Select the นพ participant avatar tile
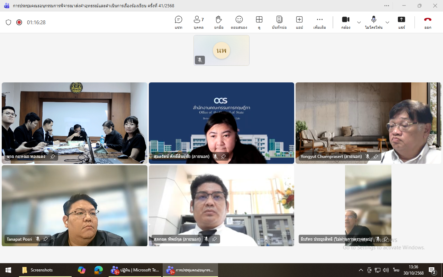 click(221, 51)
